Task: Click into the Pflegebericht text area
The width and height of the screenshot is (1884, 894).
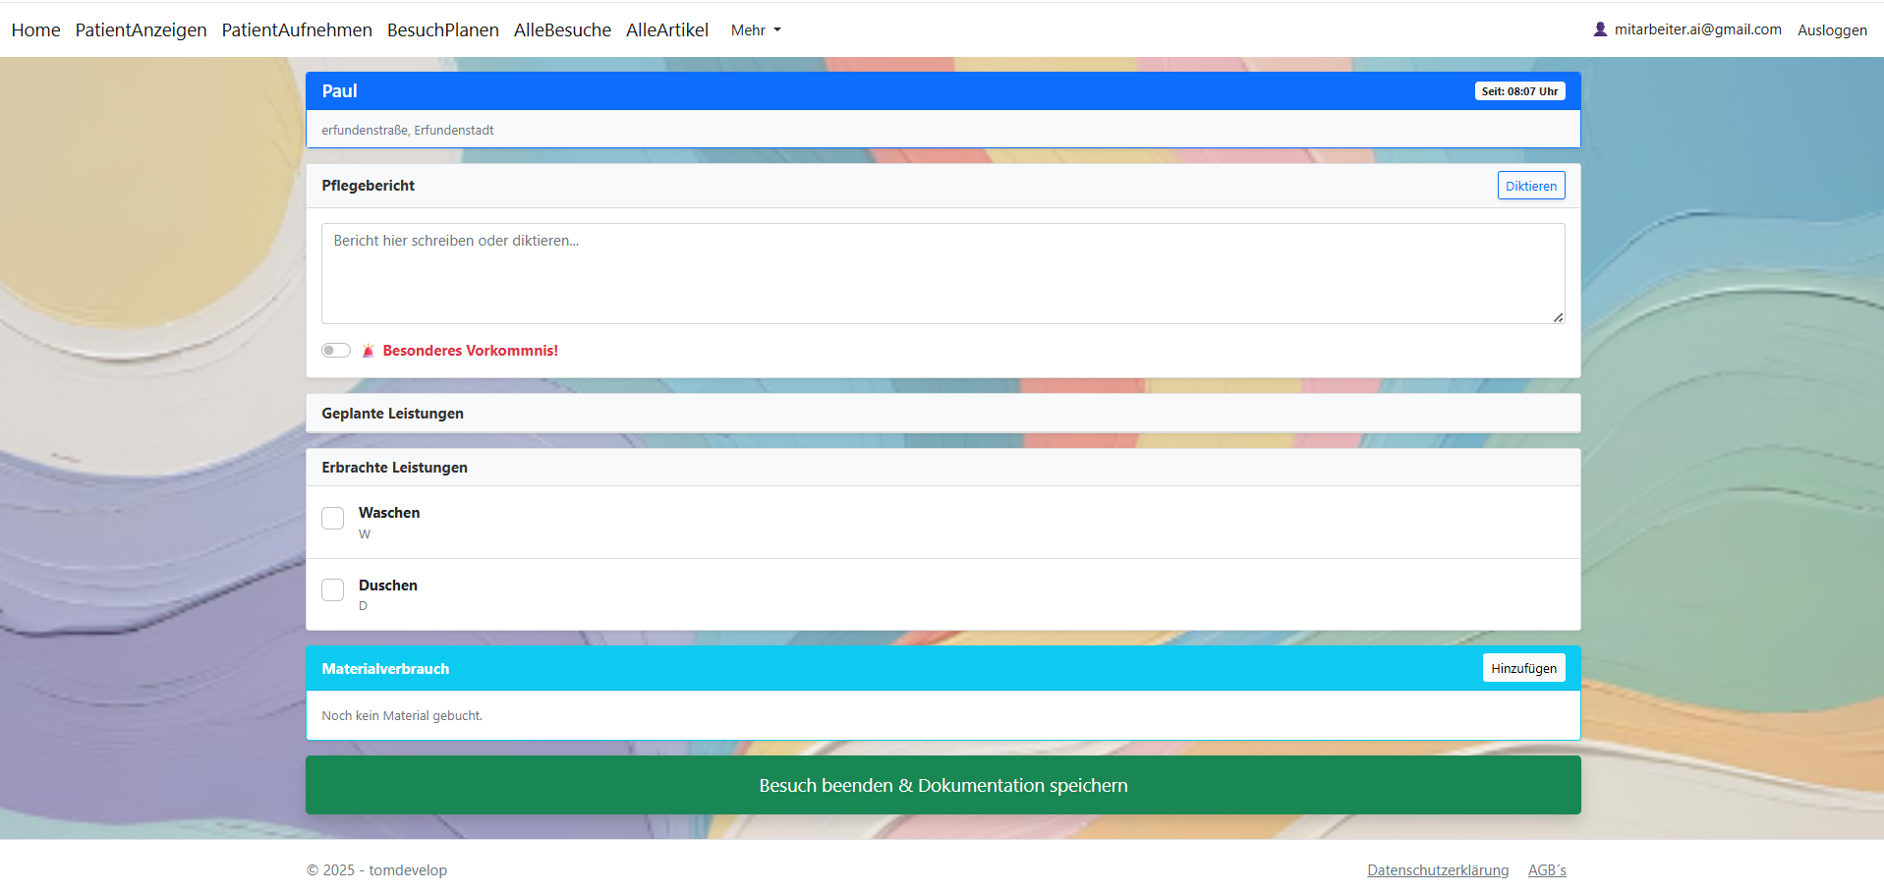Action: coord(942,273)
